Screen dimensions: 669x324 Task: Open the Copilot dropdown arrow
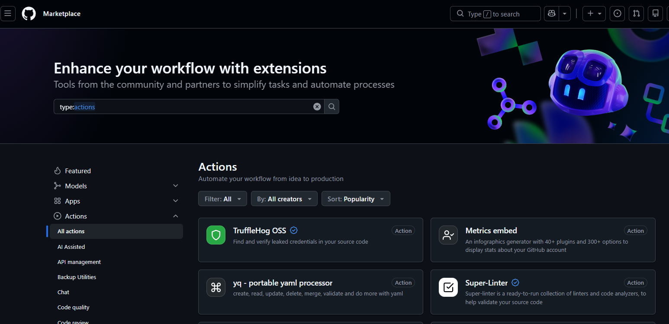(565, 14)
